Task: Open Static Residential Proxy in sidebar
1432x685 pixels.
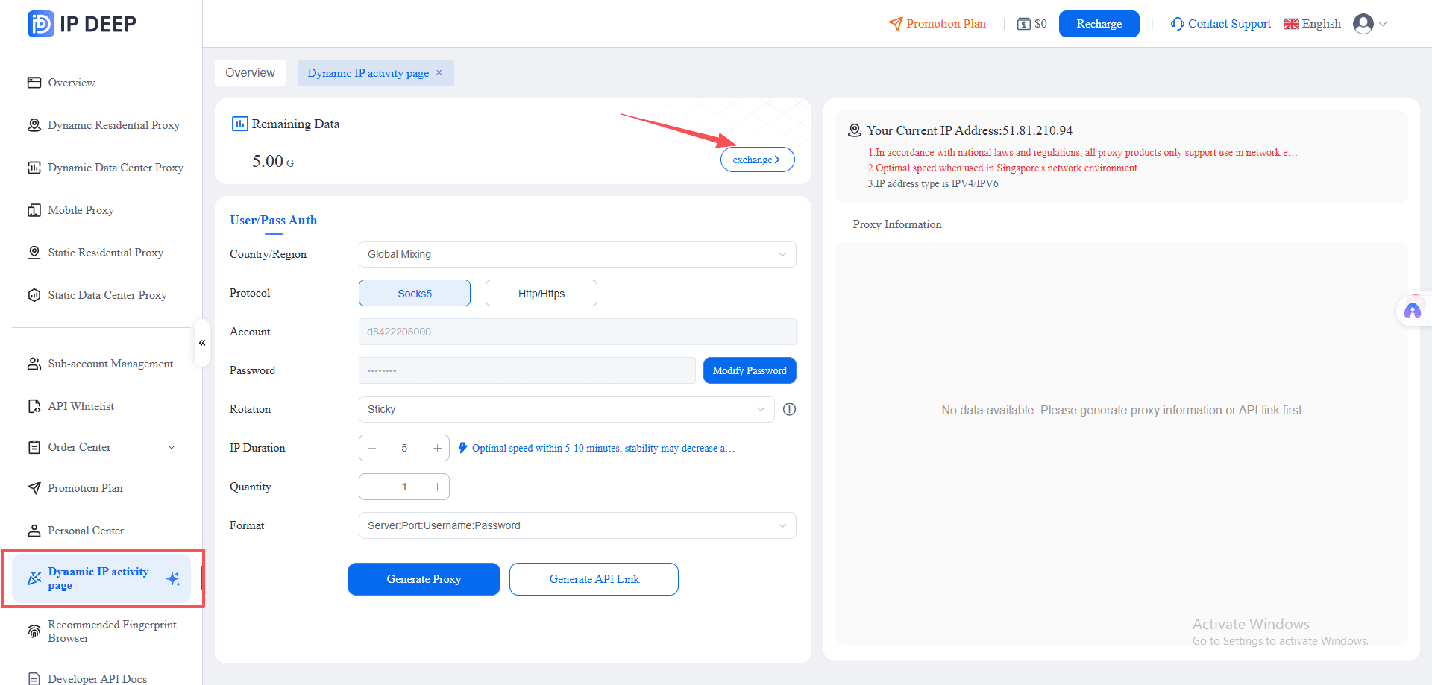Action: coord(107,253)
